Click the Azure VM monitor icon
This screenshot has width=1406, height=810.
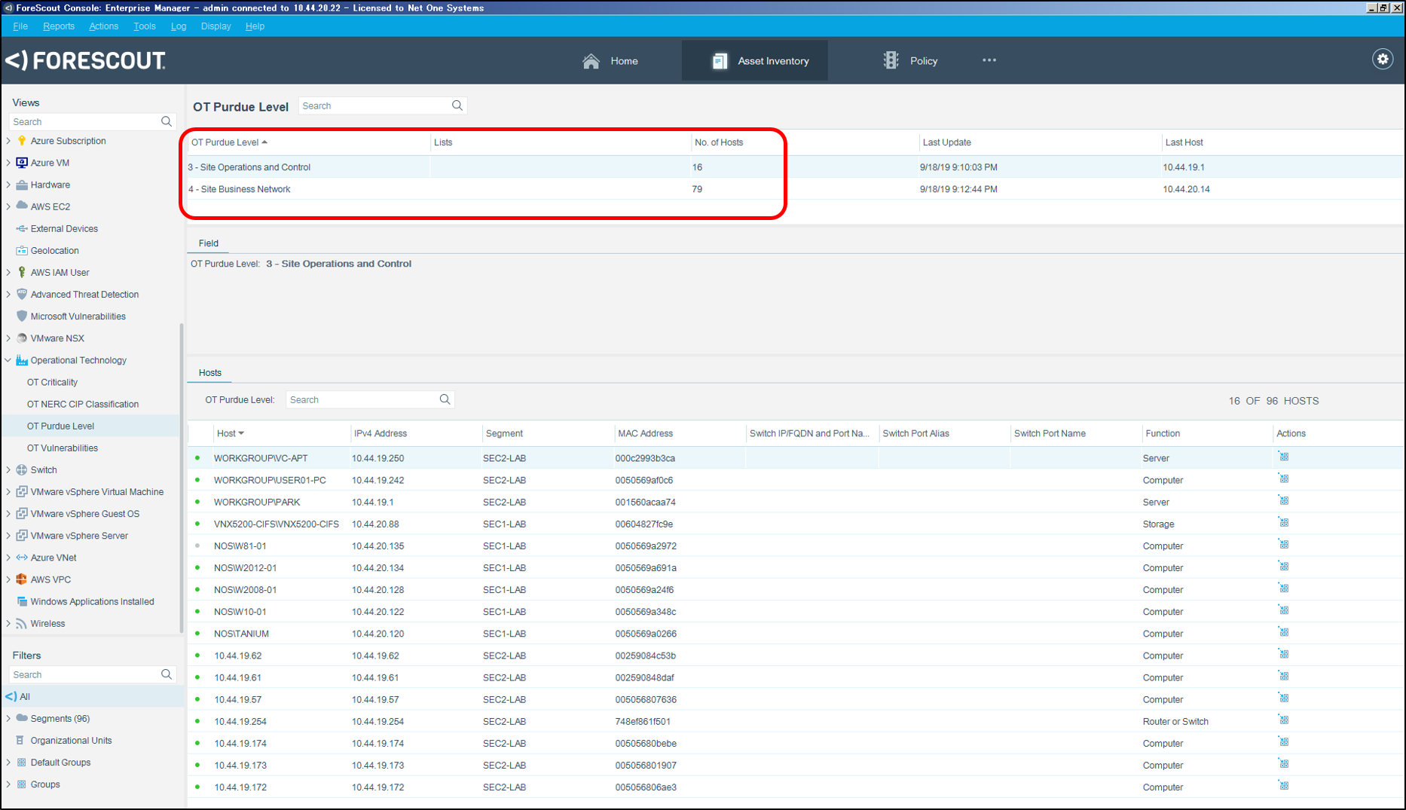pos(22,163)
